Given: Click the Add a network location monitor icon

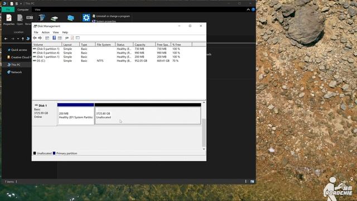Looking at the screenshot, I should [71, 18].
